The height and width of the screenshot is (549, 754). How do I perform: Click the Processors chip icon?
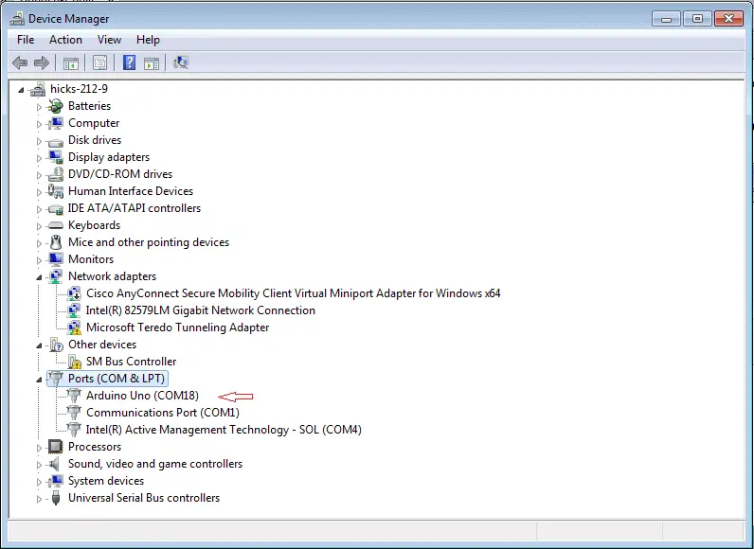[x=56, y=447]
